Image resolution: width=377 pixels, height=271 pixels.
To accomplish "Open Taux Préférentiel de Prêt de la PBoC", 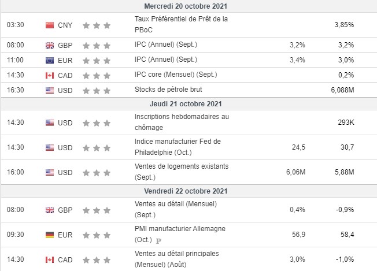I will click(x=181, y=24).
